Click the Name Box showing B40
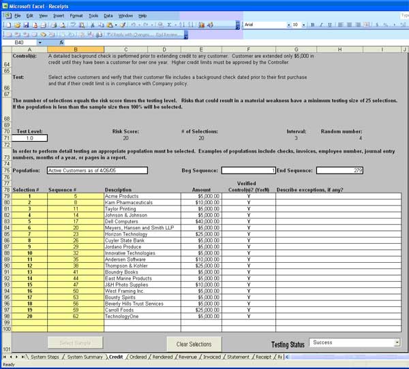The height and width of the screenshot is (369, 409). pos(19,42)
